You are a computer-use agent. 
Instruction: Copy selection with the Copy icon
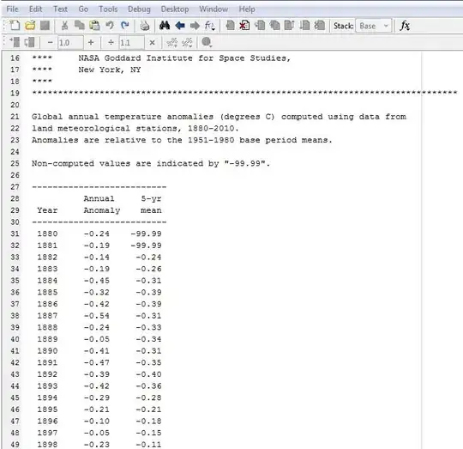[x=79, y=26]
